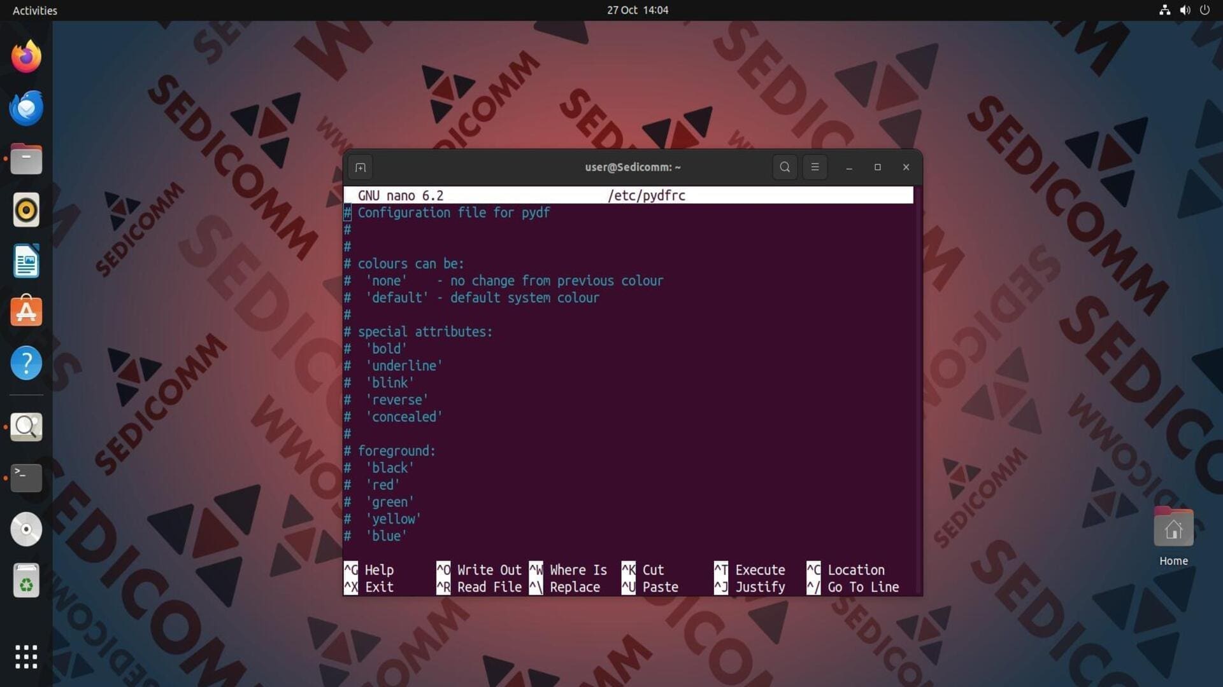Open the document viewer magnifier icon
The width and height of the screenshot is (1223, 687).
tap(26, 427)
